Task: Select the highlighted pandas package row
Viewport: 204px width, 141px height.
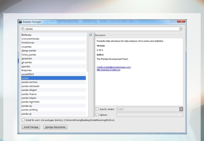Action: [x=53, y=78]
